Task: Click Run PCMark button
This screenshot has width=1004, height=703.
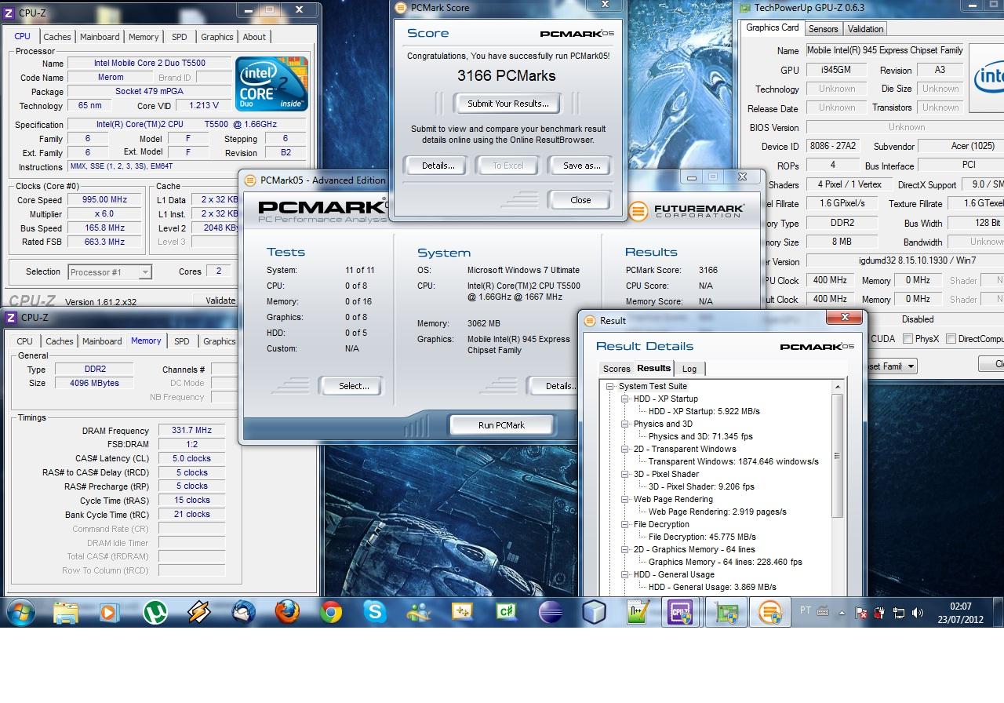Action: (x=501, y=425)
